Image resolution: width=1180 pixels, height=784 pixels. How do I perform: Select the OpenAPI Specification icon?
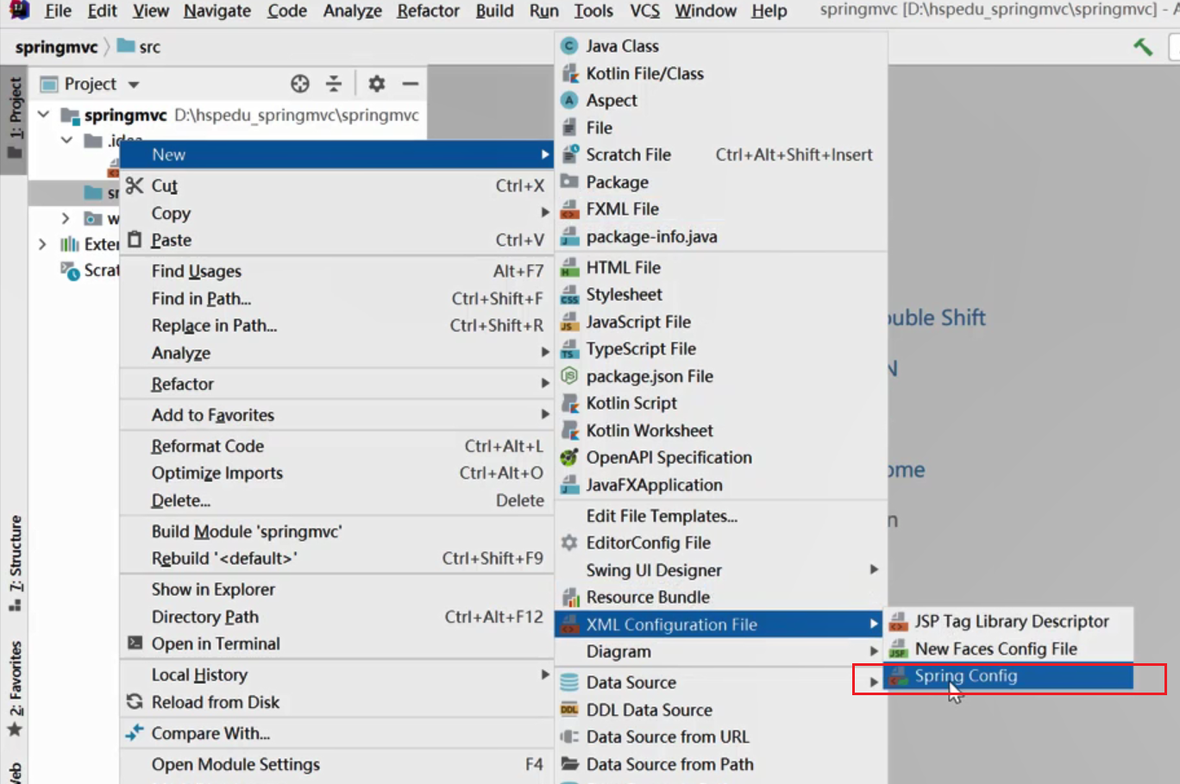[x=569, y=457]
